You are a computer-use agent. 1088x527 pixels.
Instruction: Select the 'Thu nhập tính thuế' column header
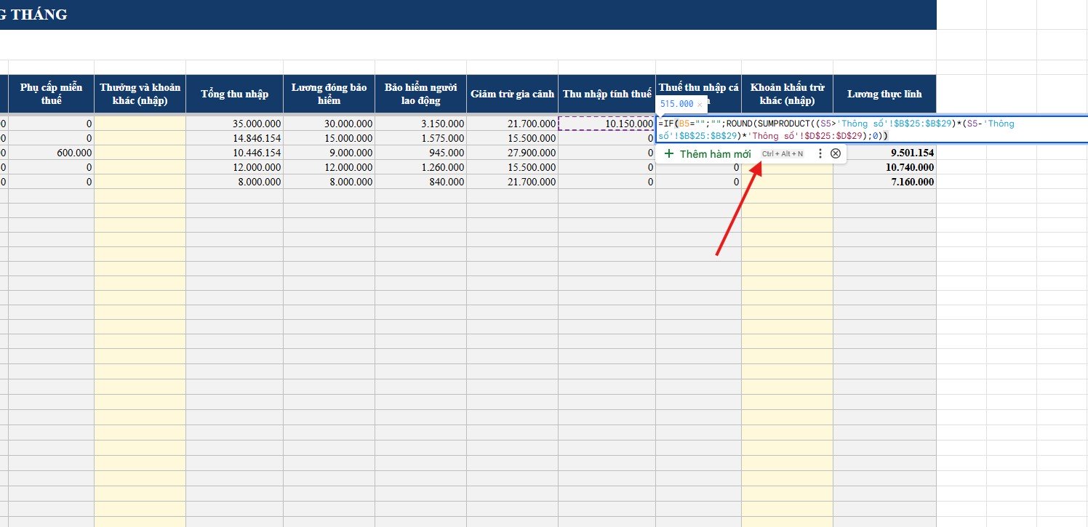point(607,94)
